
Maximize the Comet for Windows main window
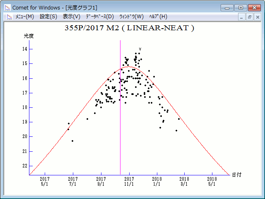coord(240,7)
